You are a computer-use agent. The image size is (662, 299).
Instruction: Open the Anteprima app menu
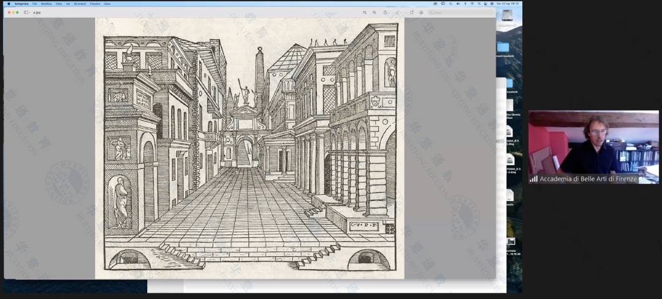click(21, 4)
